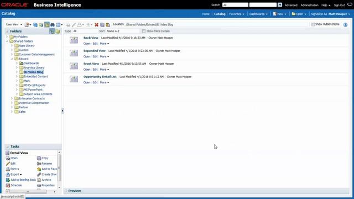Click the search go arrow button
Image resolution: width=354 pixels, height=199 pixels.
(x=280, y=5)
